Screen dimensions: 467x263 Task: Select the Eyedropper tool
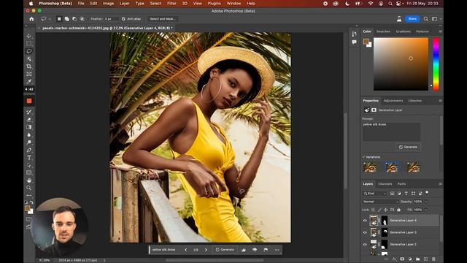[29, 81]
